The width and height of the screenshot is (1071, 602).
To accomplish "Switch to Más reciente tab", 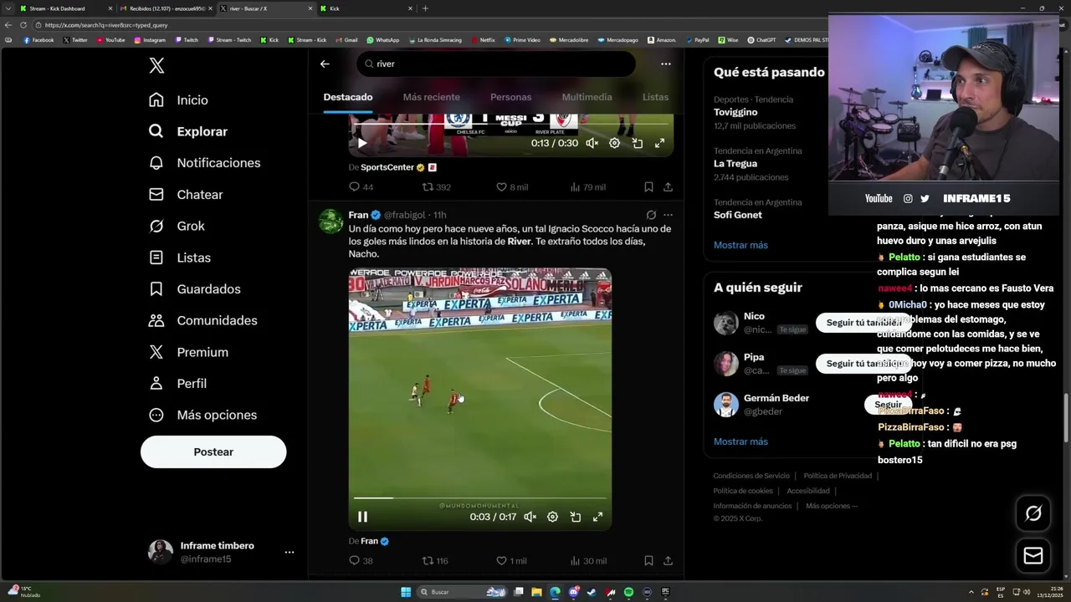I will (x=431, y=97).
